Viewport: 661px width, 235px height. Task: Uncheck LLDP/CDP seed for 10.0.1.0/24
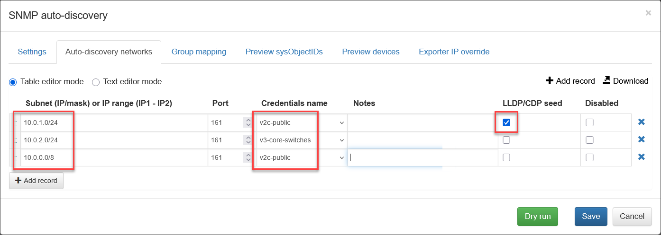[x=506, y=122]
